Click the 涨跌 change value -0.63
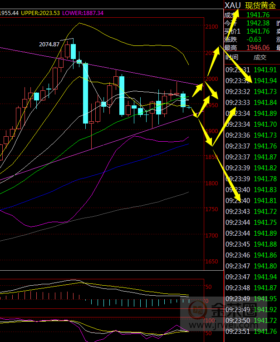280x342 pixels. click(x=254, y=40)
